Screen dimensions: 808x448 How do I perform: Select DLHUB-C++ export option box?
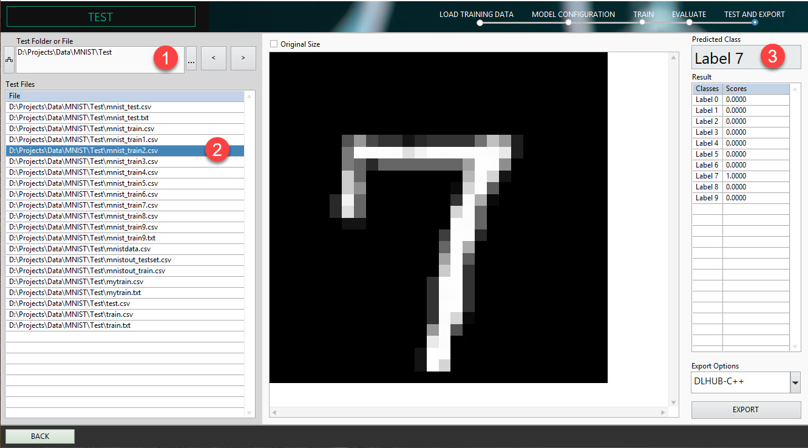click(739, 382)
